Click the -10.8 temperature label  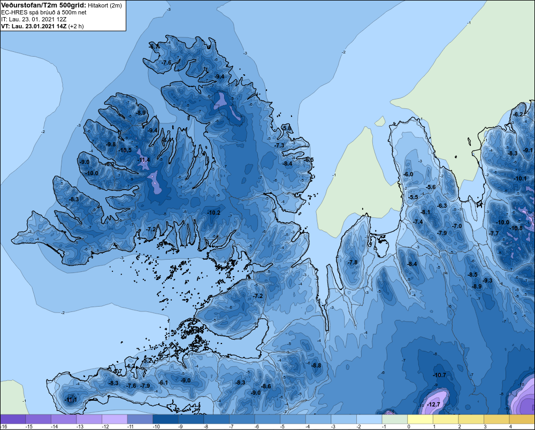point(516,228)
